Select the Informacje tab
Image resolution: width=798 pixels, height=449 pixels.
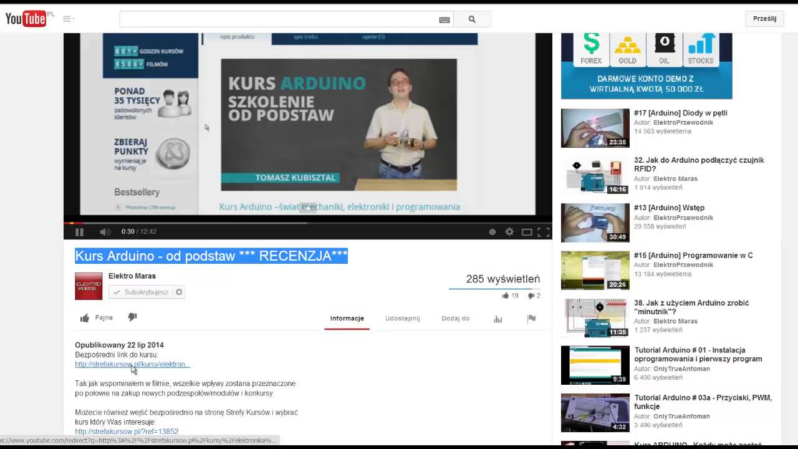347,318
